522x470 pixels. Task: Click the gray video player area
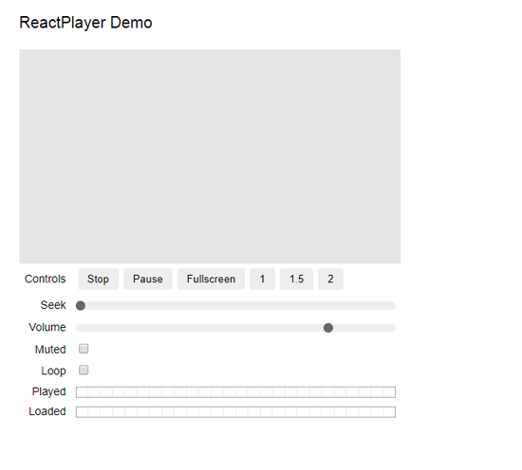[210, 156]
